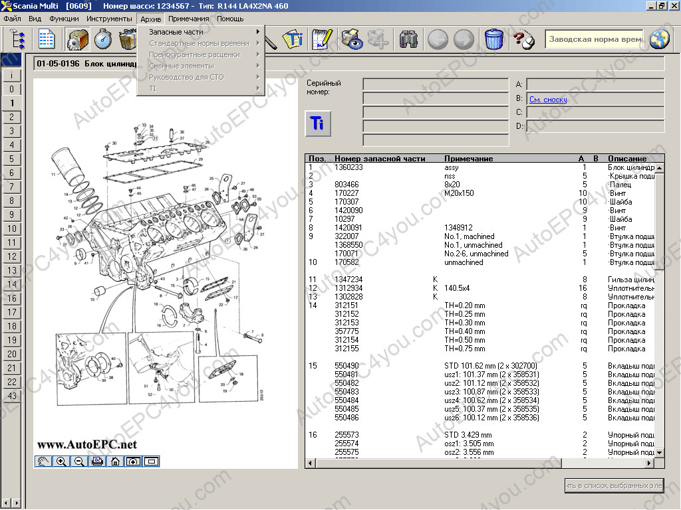
Task: Click the large blue Ti button
Action: point(317,124)
